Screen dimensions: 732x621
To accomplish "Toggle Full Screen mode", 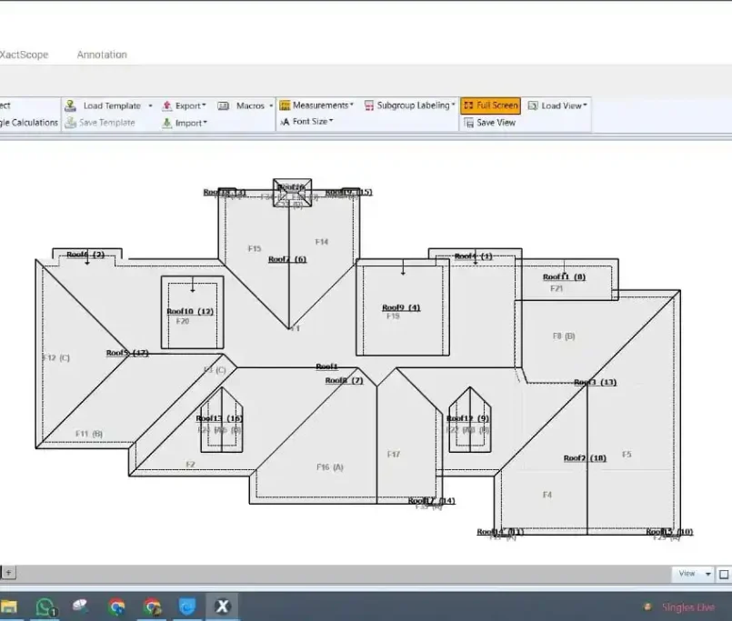I will [x=490, y=105].
